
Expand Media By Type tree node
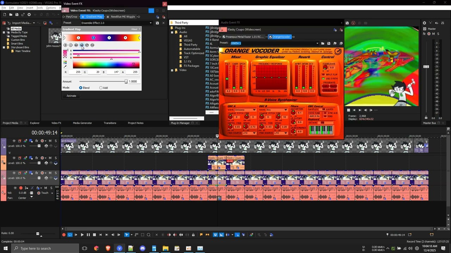(4, 32)
